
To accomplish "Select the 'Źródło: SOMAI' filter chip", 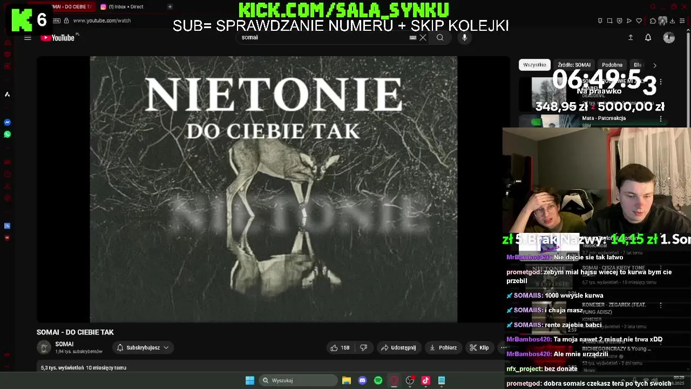I will (x=574, y=65).
